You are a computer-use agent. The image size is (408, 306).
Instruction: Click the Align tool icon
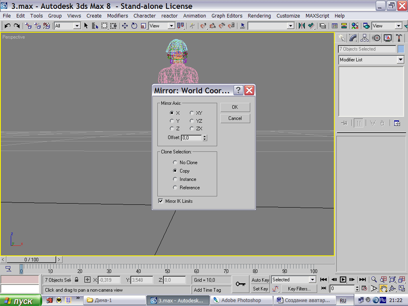click(x=311, y=26)
